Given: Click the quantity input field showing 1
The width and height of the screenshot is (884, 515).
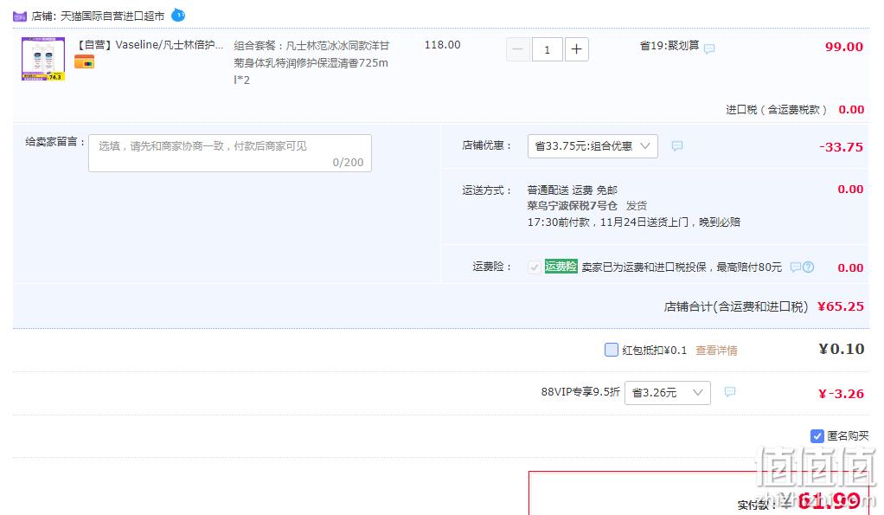Looking at the screenshot, I should tap(547, 49).
